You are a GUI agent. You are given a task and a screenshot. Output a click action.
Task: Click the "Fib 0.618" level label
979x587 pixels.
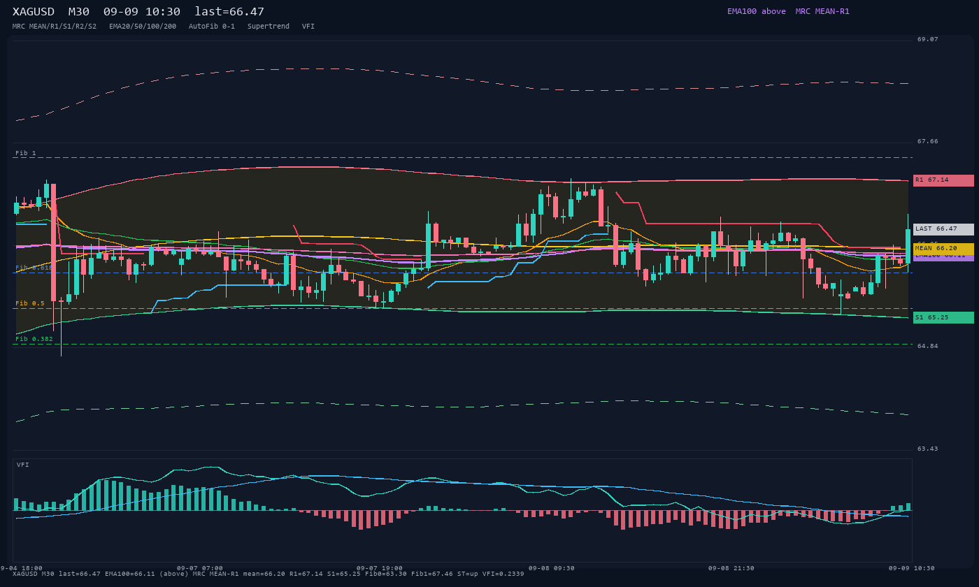[x=34, y=268]
